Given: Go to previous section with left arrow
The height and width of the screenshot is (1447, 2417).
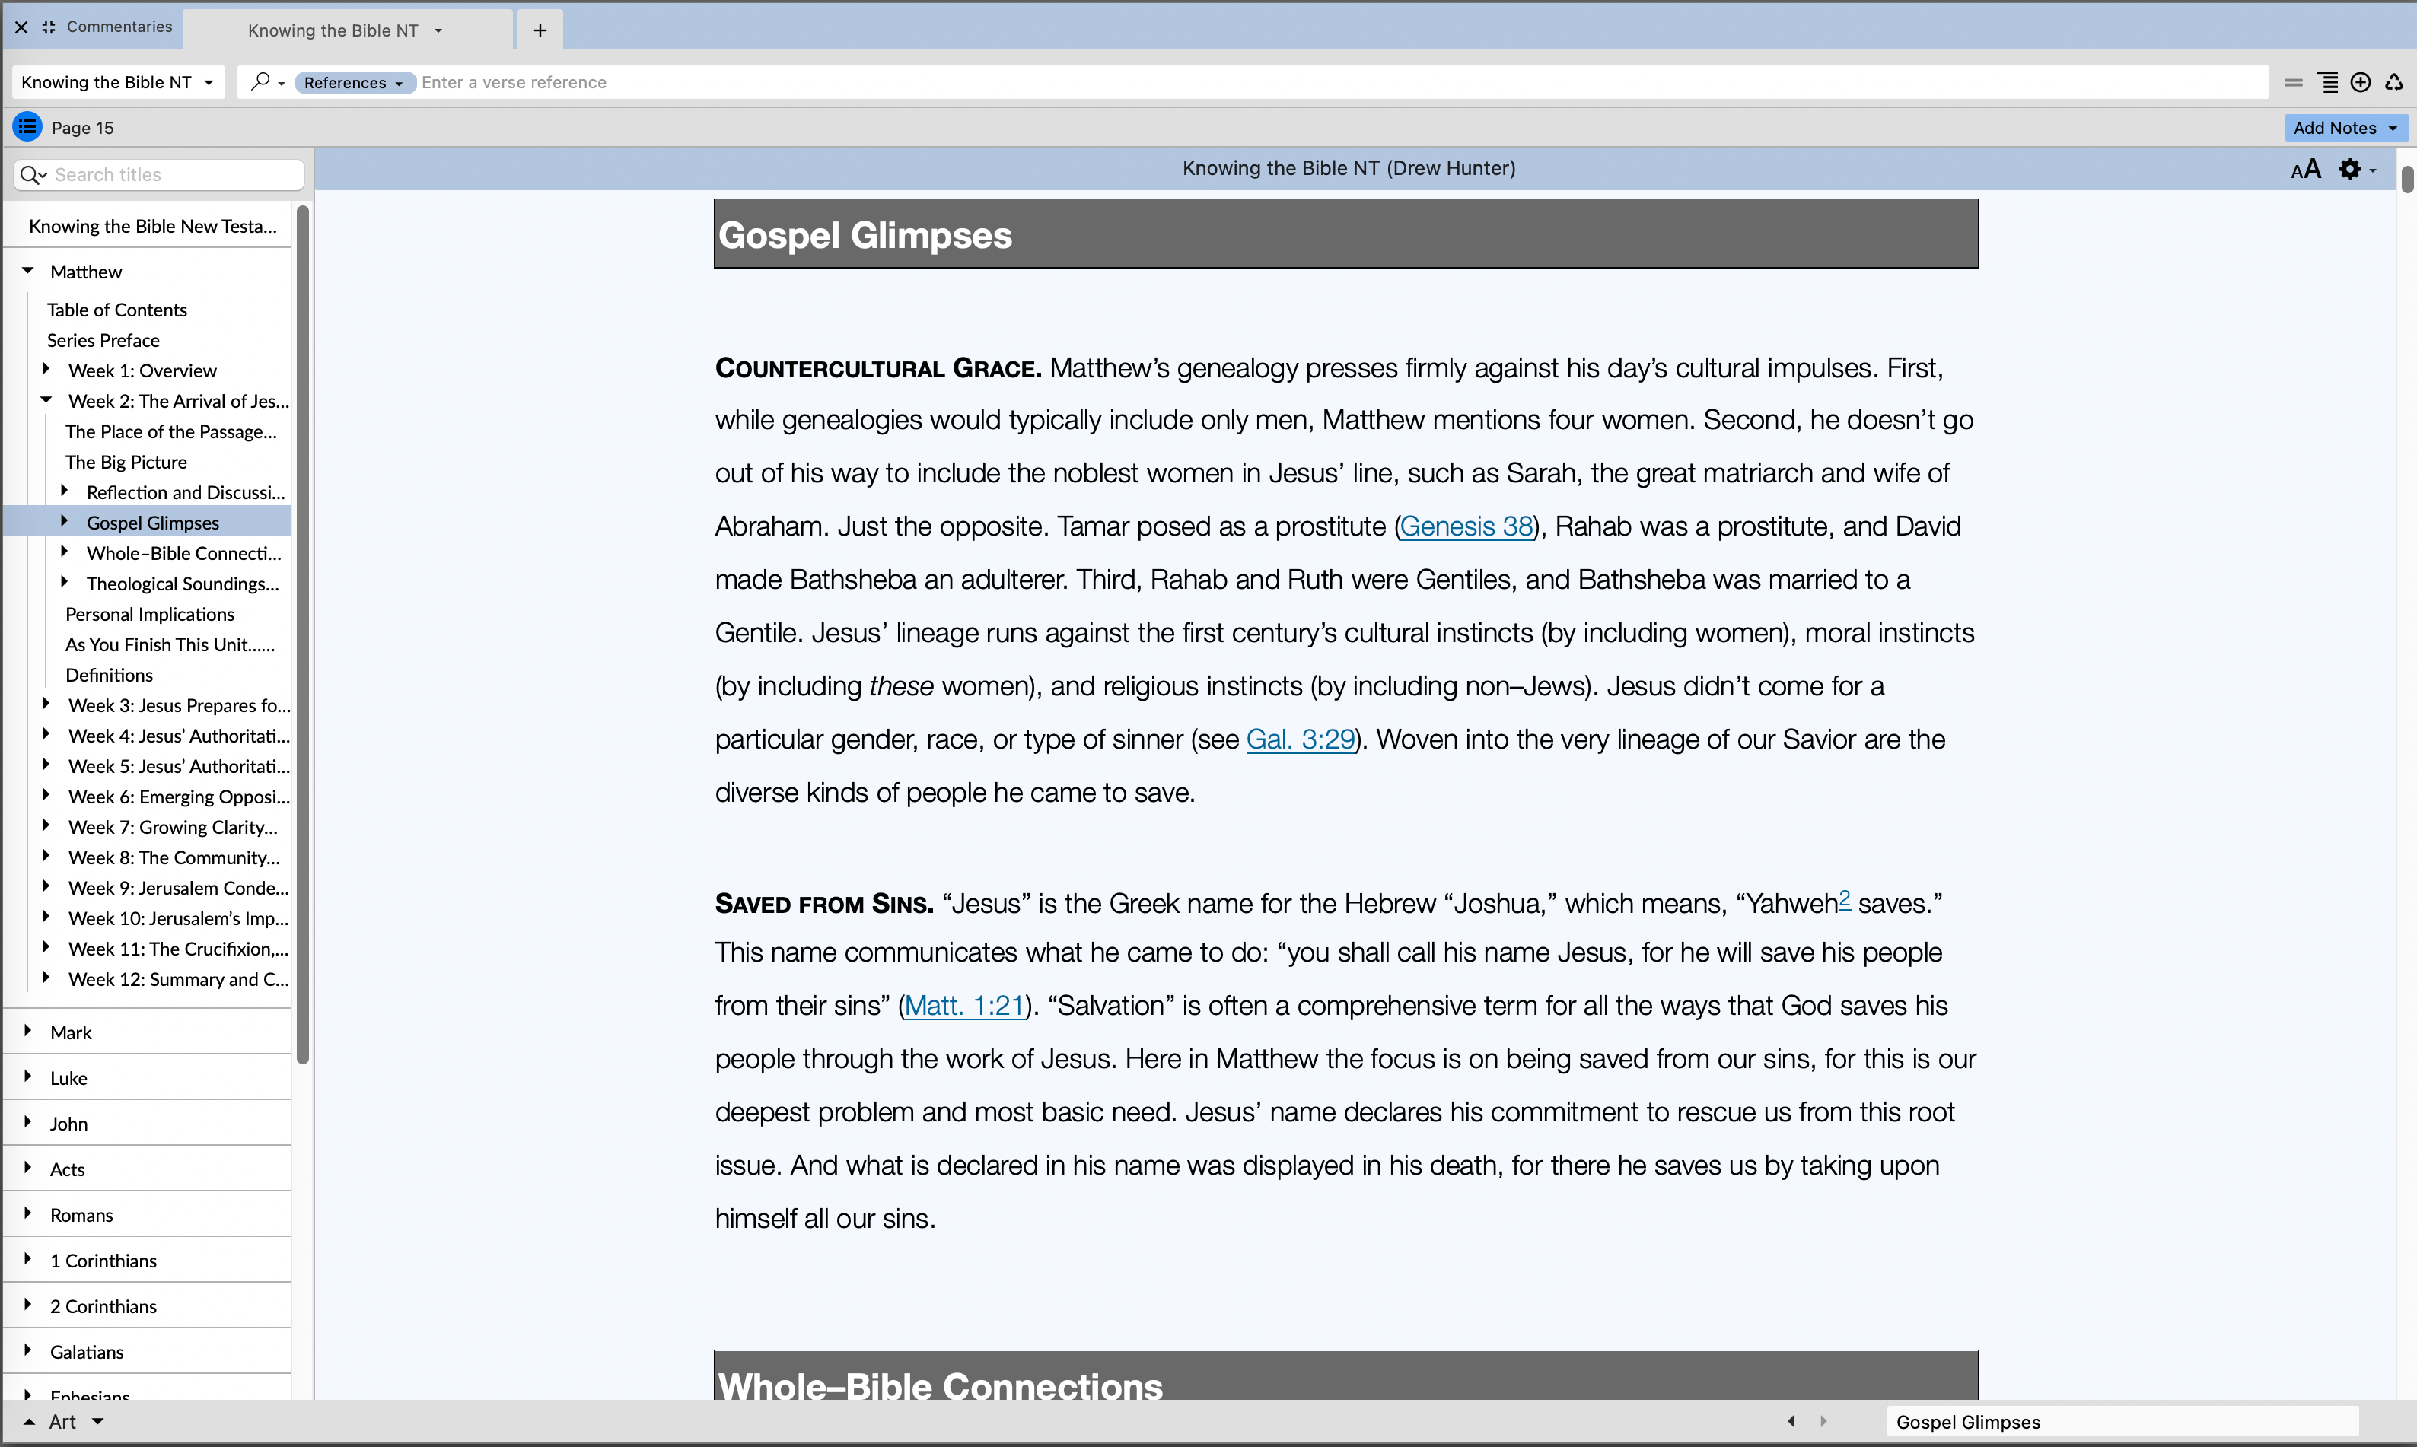Looking at the screenshot, I should click(x=1791, y=1420).
